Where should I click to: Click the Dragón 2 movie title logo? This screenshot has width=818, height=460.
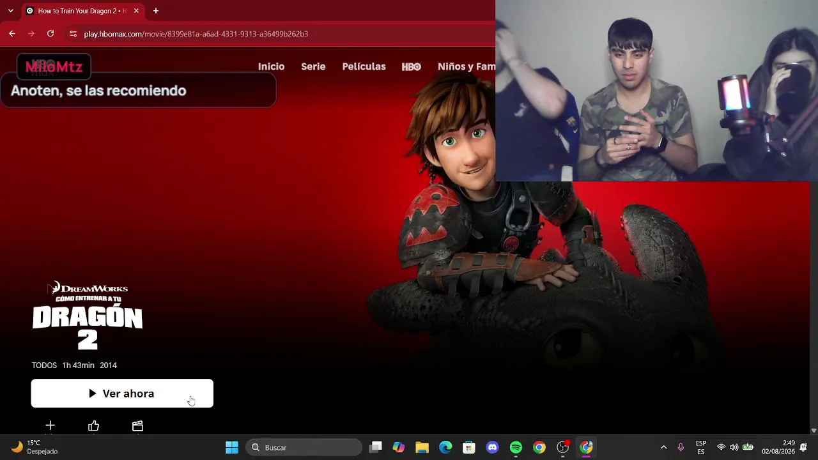point(88,316)
